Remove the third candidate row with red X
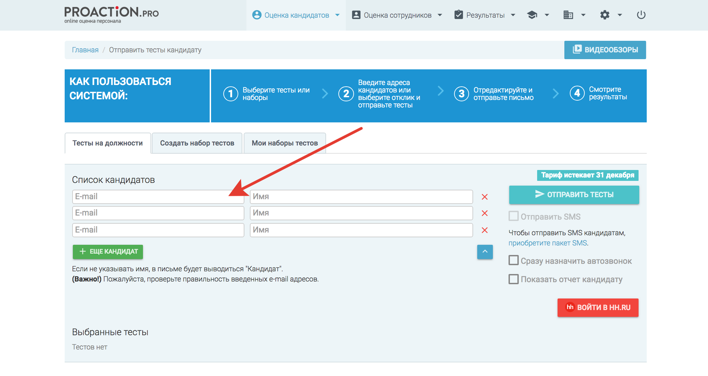Screen dimensions: 708x376 click(x=485, y=230)
